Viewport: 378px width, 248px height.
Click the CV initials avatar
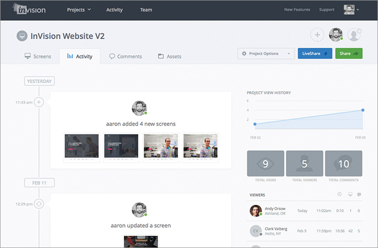tap(256, 231)
